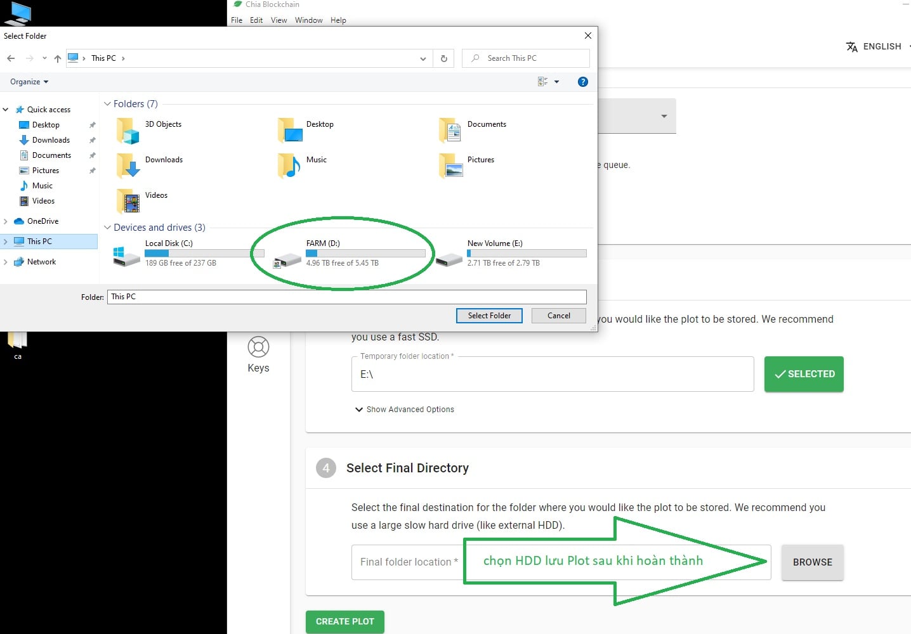Open the View menu in Chia
This screenshot has height=634, width=911.
pos(279,20)
